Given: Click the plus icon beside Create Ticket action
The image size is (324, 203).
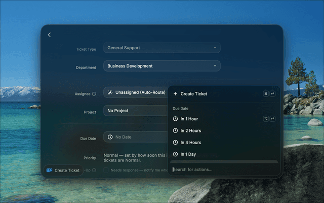Looking at the screenshot, I should (x=175, y=94).
